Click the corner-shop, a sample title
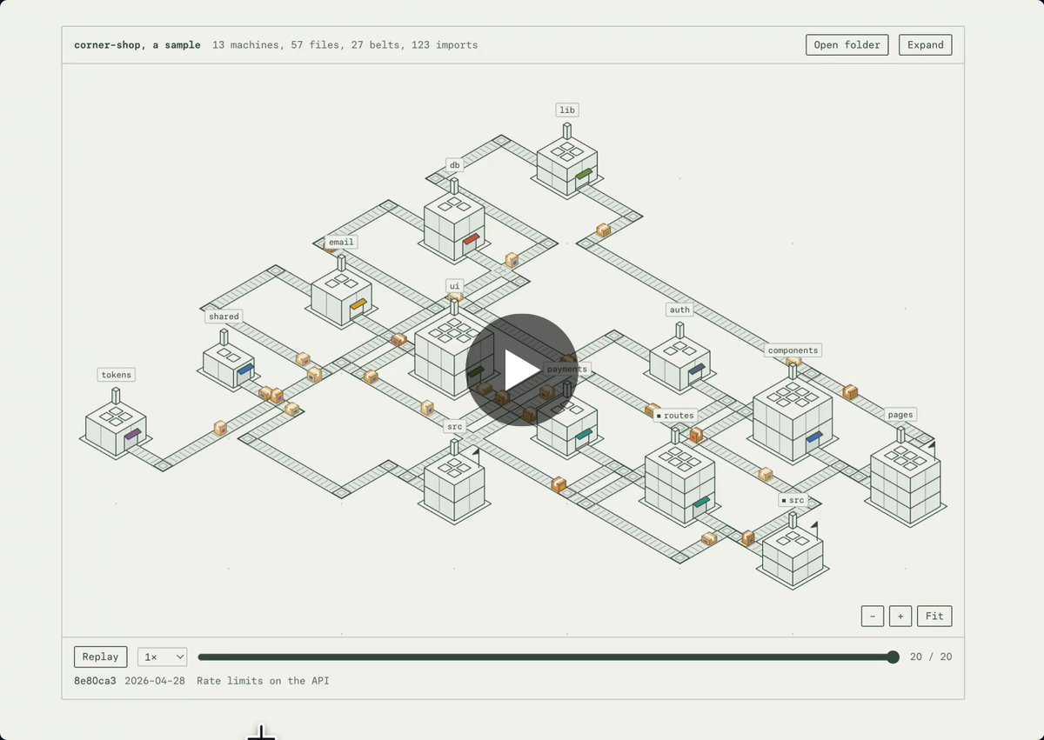This screenshot has width=1044, height=740. tap(137, 45)
